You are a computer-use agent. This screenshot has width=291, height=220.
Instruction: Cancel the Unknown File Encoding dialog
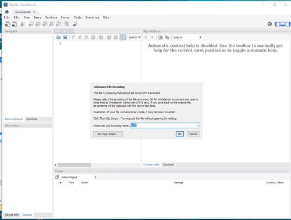(193, 134)
